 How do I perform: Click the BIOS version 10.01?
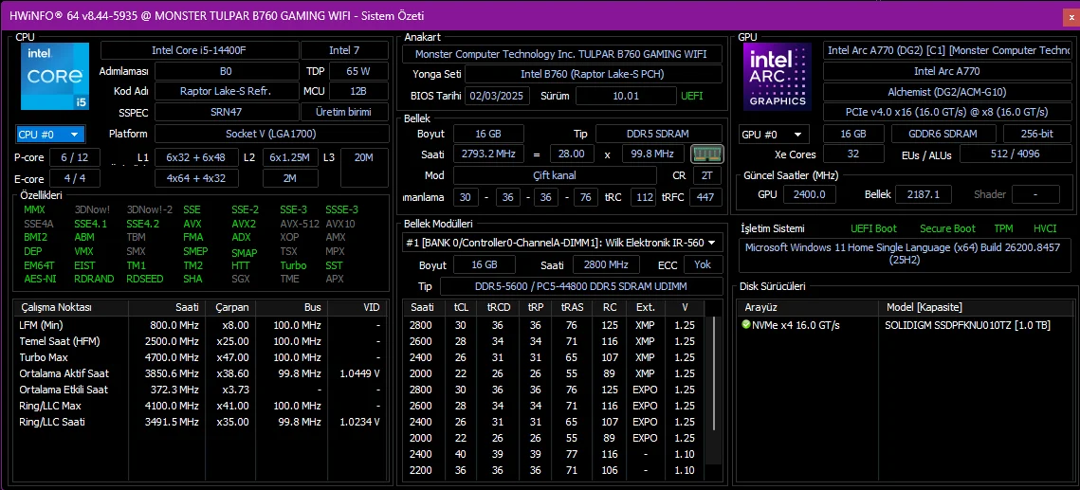(x=626, y=96)
